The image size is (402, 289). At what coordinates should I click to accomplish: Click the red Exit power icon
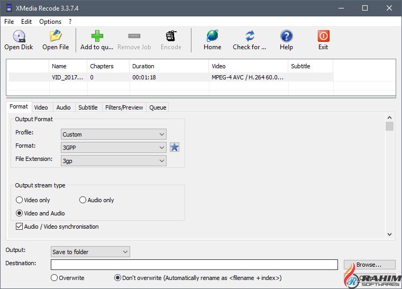(x=323, y=37)
